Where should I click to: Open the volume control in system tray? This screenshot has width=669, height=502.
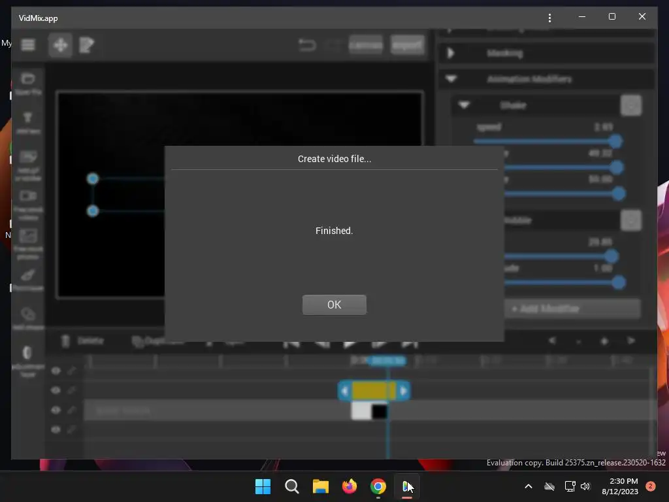tap(585, 486)
